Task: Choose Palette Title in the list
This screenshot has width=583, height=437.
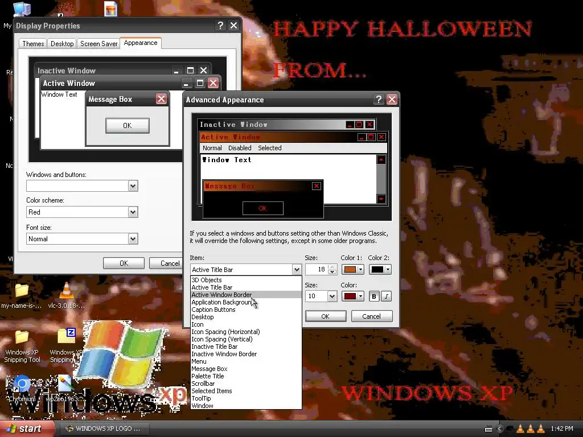Action: 246,376
